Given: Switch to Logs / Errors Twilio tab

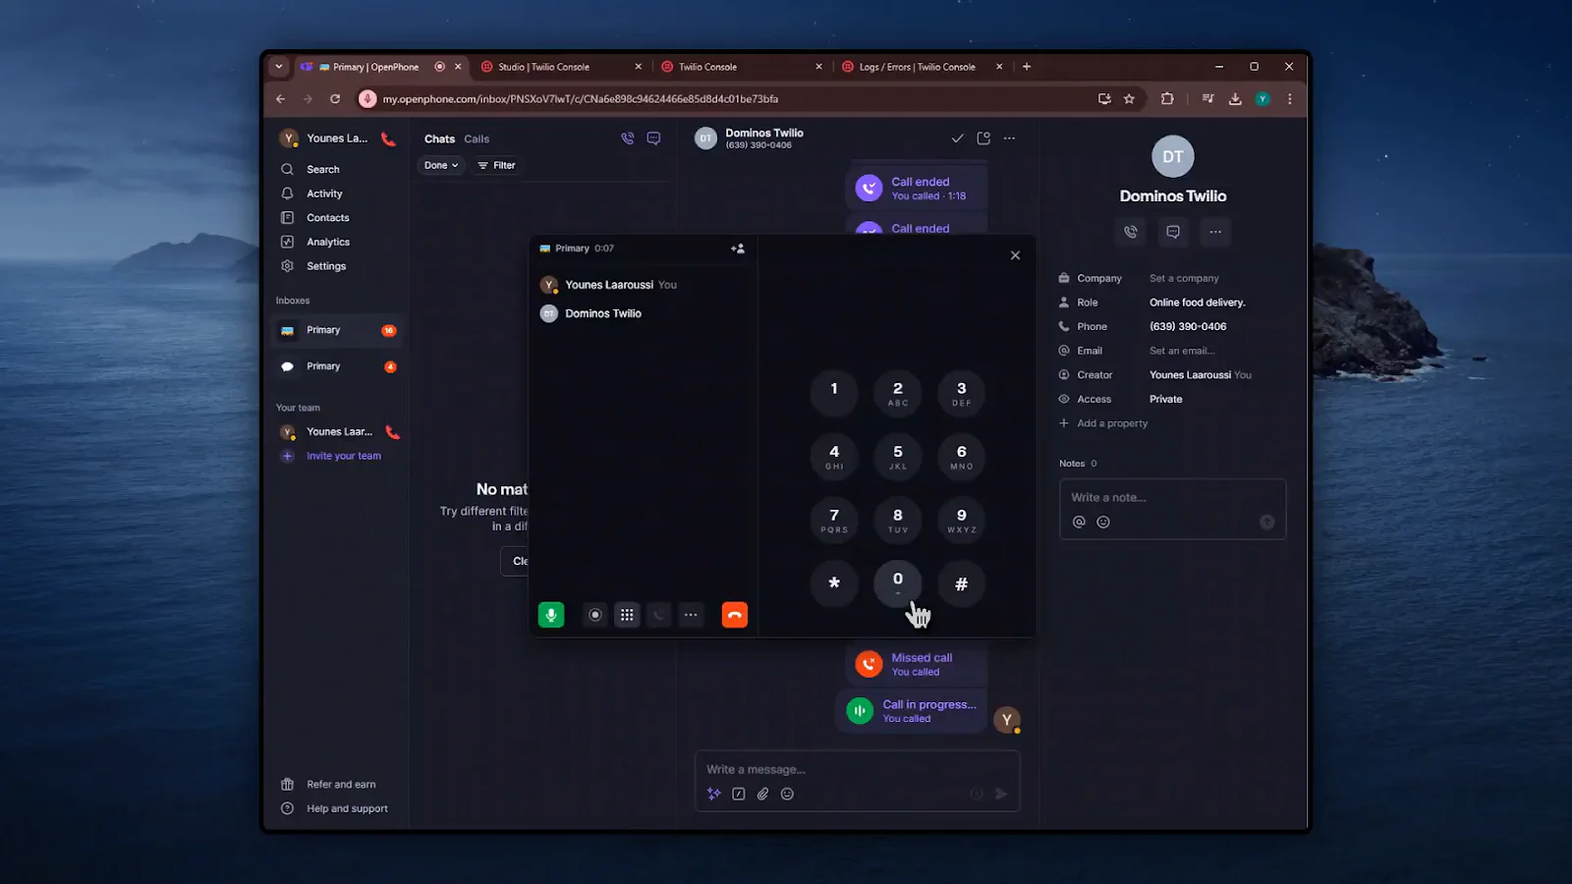Looking at the screenshot, I should point(921,67).
